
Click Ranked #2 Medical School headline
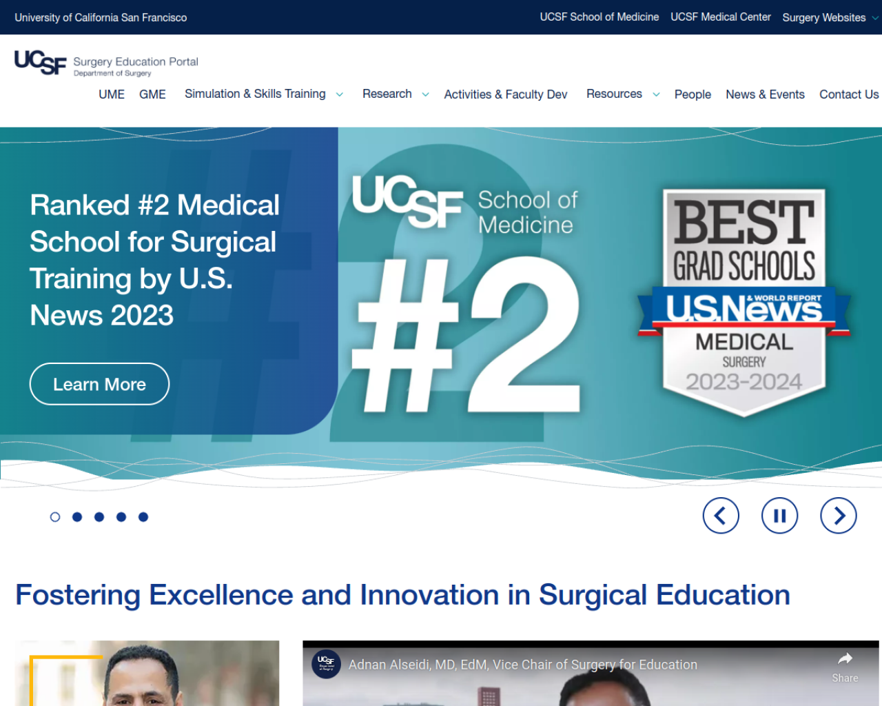click(x=155, y=260)
